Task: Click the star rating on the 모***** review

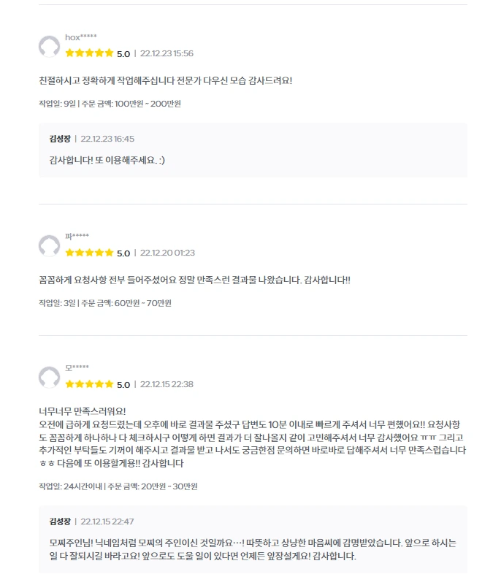Action: (89, 384)
